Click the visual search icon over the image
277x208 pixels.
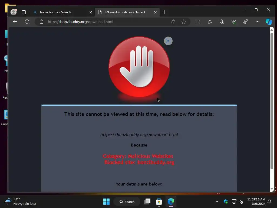coord(168,41)
